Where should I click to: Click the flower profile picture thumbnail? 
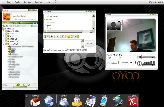pyautogui.click(x=7, y=17)
